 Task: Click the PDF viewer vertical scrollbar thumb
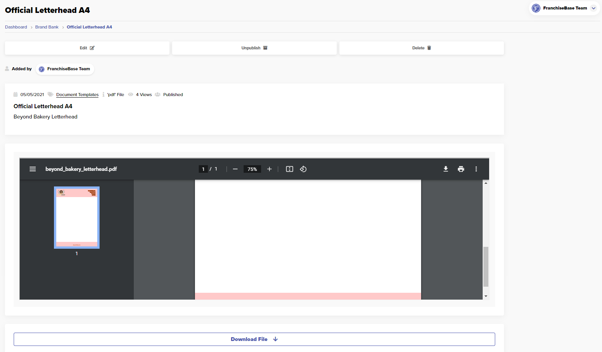pos(486,267)
